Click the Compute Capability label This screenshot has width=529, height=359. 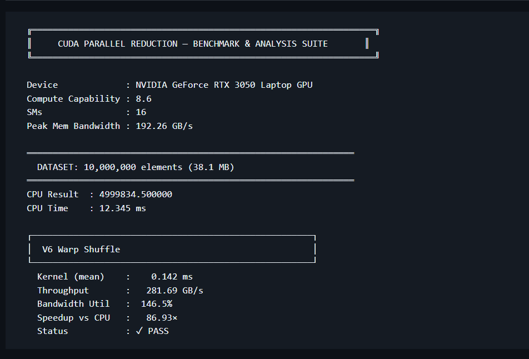click(73, 99)
